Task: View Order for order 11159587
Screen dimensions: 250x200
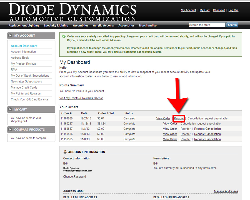Action: (170, 129)
